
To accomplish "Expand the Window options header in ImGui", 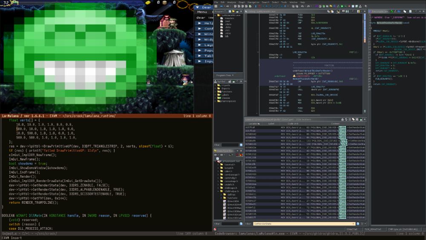I will (x=204, y=34).
